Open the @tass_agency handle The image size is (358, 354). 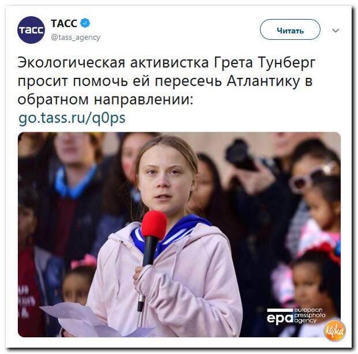click(76, 37)
